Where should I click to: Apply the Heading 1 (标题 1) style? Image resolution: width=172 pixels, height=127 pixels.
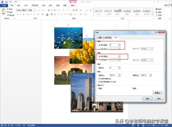pos(118,12)
